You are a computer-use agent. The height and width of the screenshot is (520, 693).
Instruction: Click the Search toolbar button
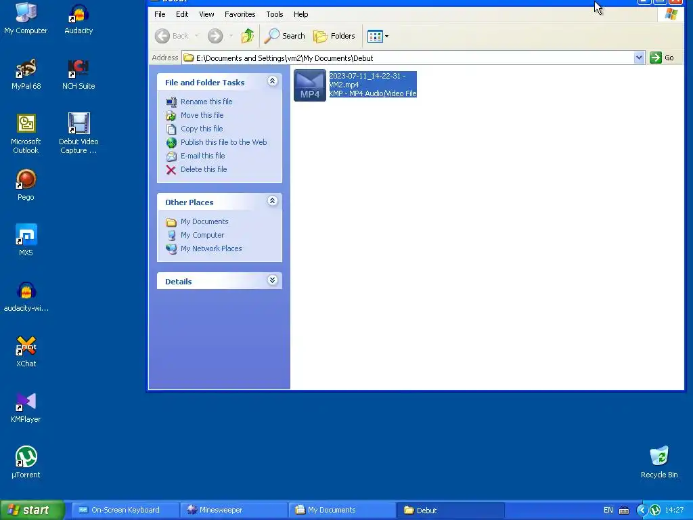point(285,36)
